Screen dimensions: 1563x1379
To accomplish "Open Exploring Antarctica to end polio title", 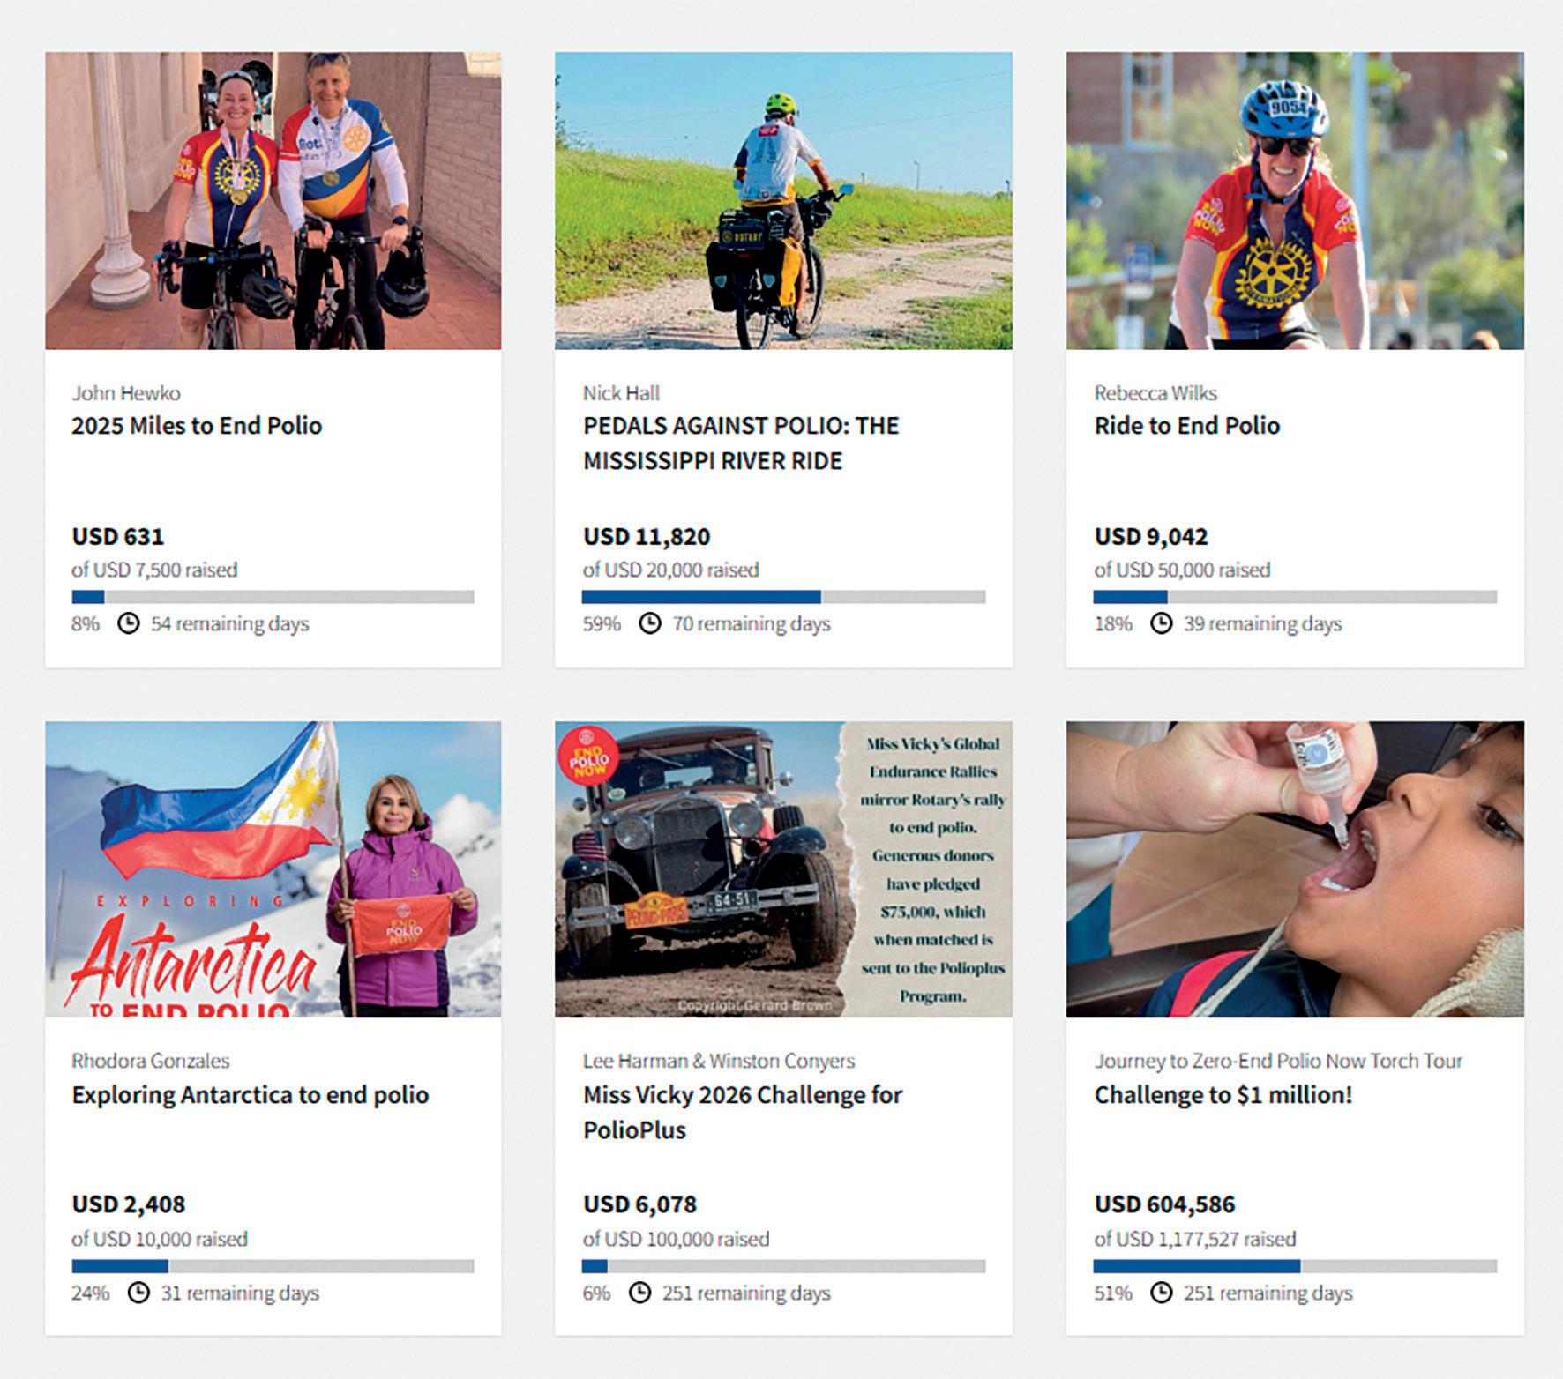I will point(251,1095).
